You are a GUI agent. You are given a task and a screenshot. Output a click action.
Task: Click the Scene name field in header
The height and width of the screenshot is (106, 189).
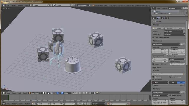(63, 5)
